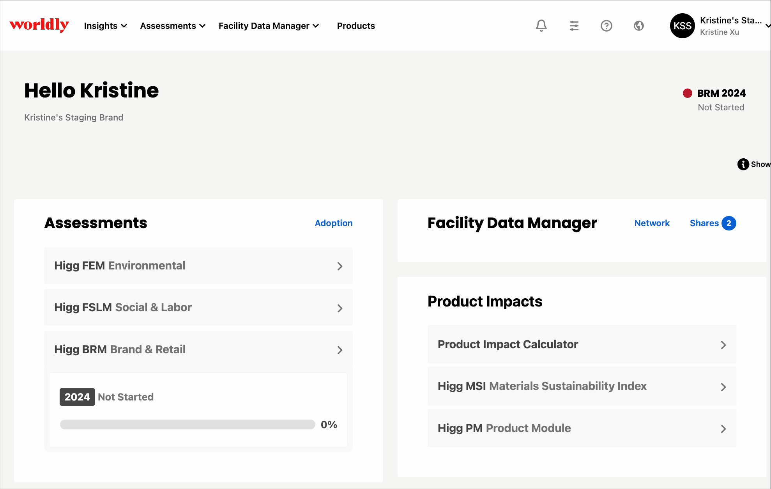Open the Products page
771x489 pixels.
click(356, 26)
